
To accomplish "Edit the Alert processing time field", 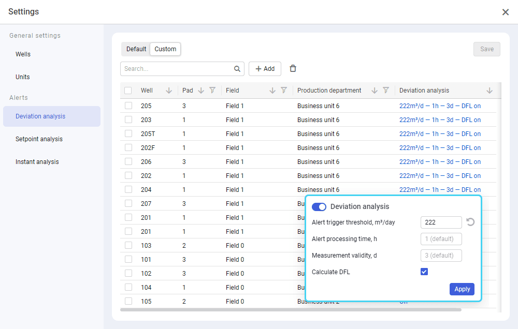I will coord(441,239).
